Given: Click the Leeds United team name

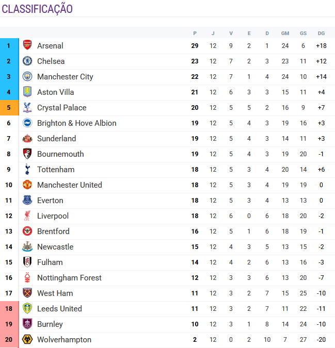Looking at the screenshot, I should click(59, 309).
